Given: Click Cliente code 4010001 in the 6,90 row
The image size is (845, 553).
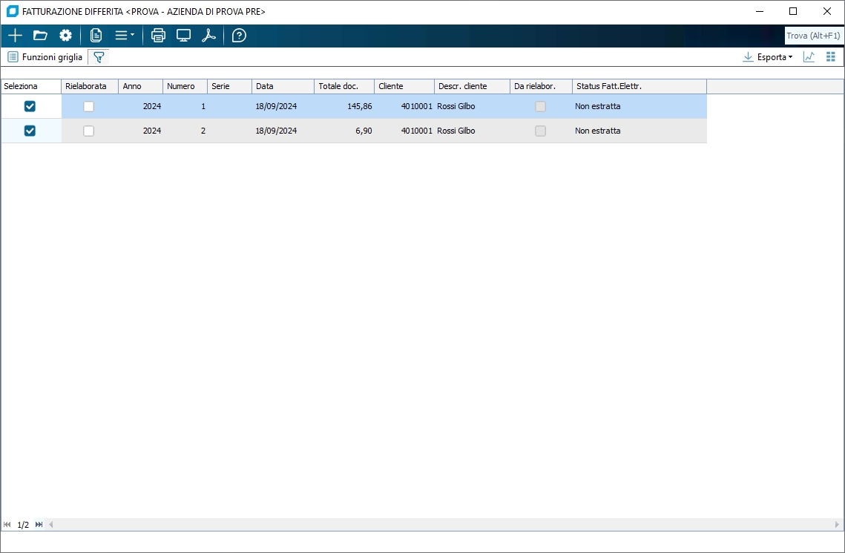Looking at the screenshot, I should (417, 131).
